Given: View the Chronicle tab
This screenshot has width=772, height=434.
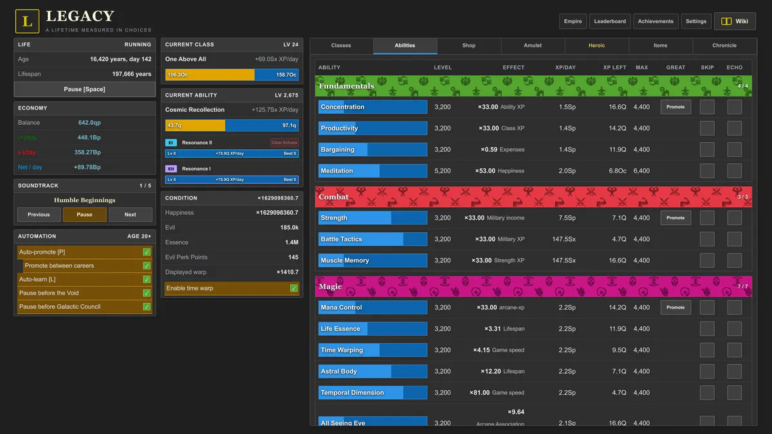Looking at the screenshot, I should point(724,46).
